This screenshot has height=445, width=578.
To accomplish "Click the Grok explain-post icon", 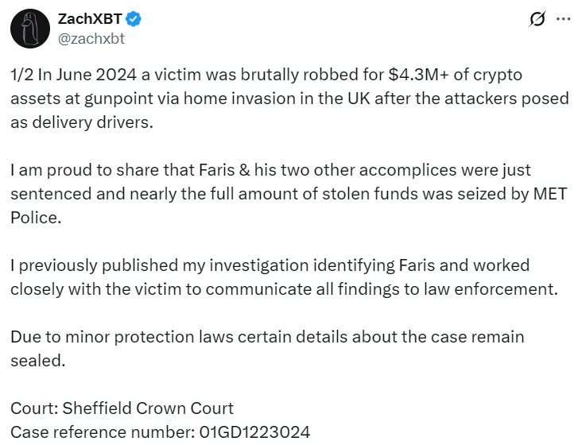I will 538,21.
